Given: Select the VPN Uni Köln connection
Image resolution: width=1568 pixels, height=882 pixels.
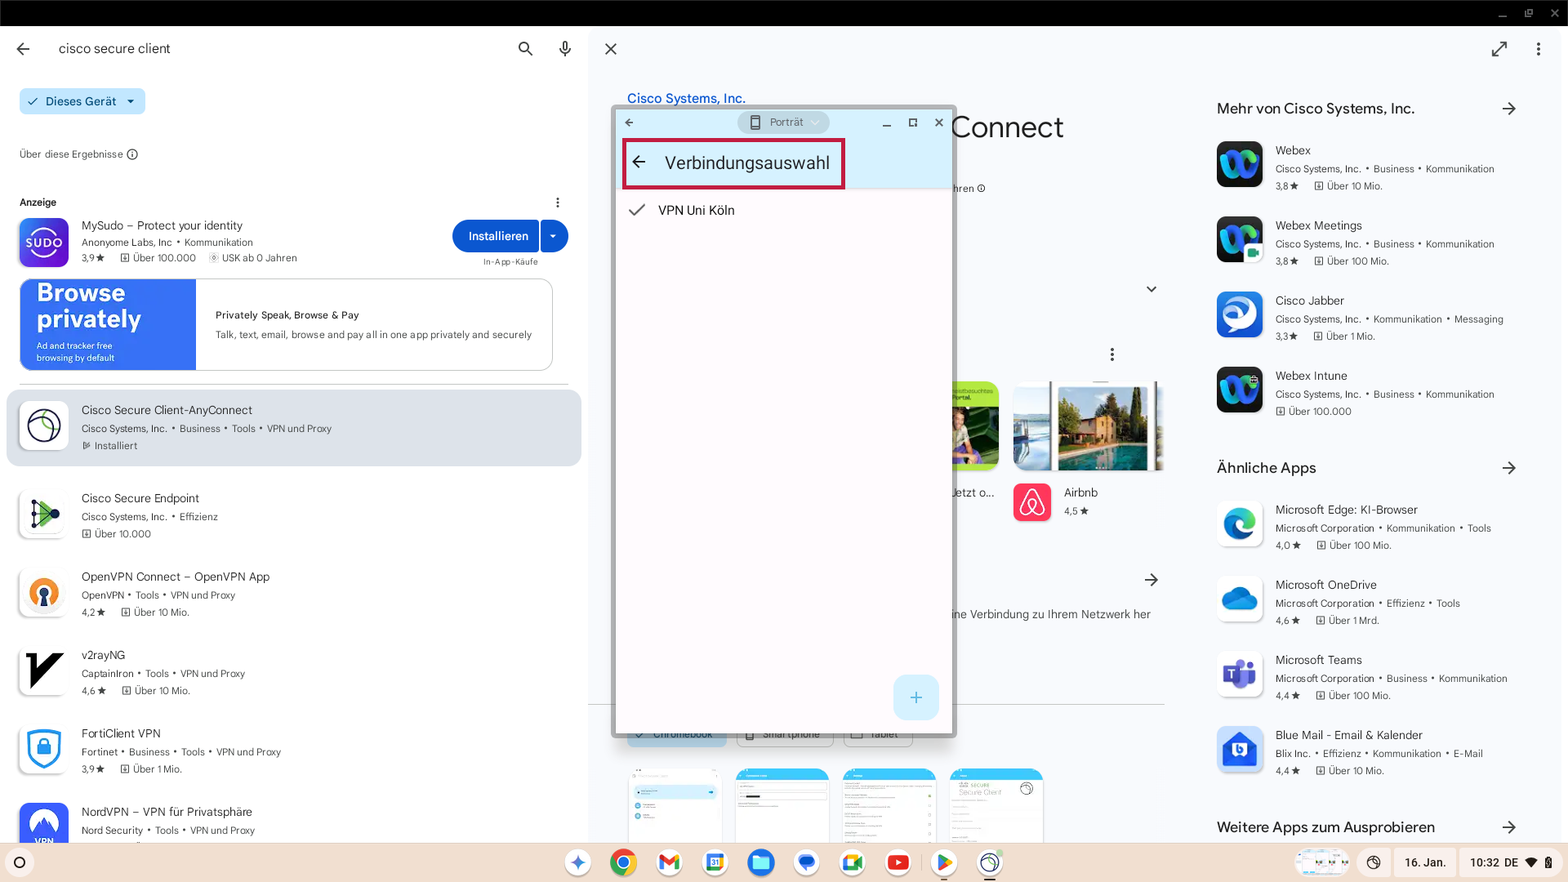Looking at the screenshot, I should pyautogui.click(x=783, y=210).
